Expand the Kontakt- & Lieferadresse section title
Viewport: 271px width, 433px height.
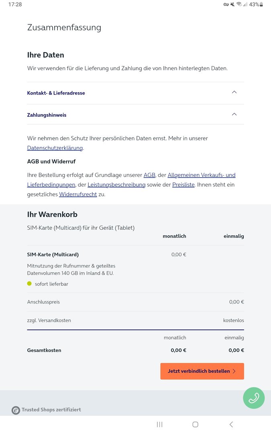[x=56, y=93]
